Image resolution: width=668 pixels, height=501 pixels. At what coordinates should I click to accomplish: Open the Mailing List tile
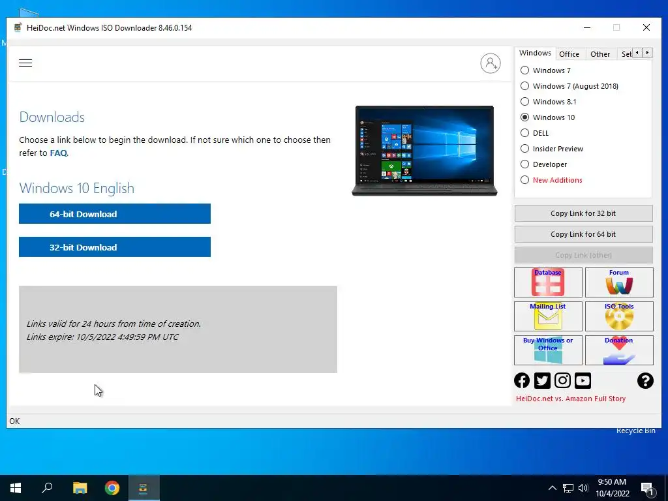548,316
